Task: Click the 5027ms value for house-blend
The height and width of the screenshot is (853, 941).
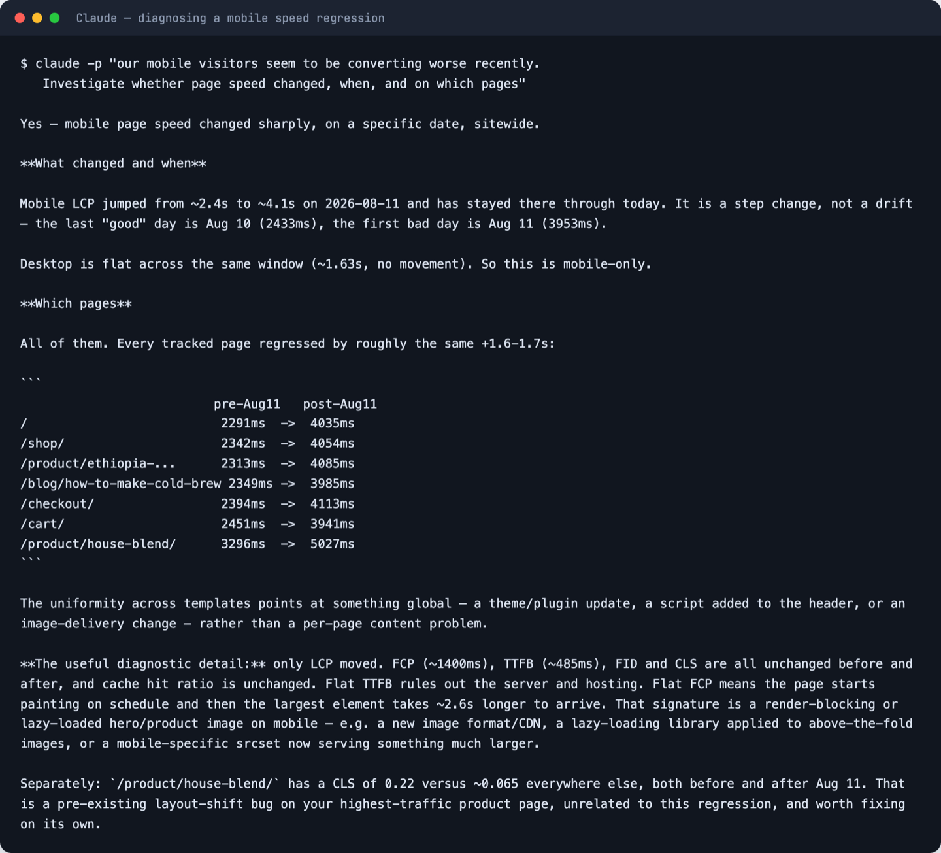Action: coord(332,544)
